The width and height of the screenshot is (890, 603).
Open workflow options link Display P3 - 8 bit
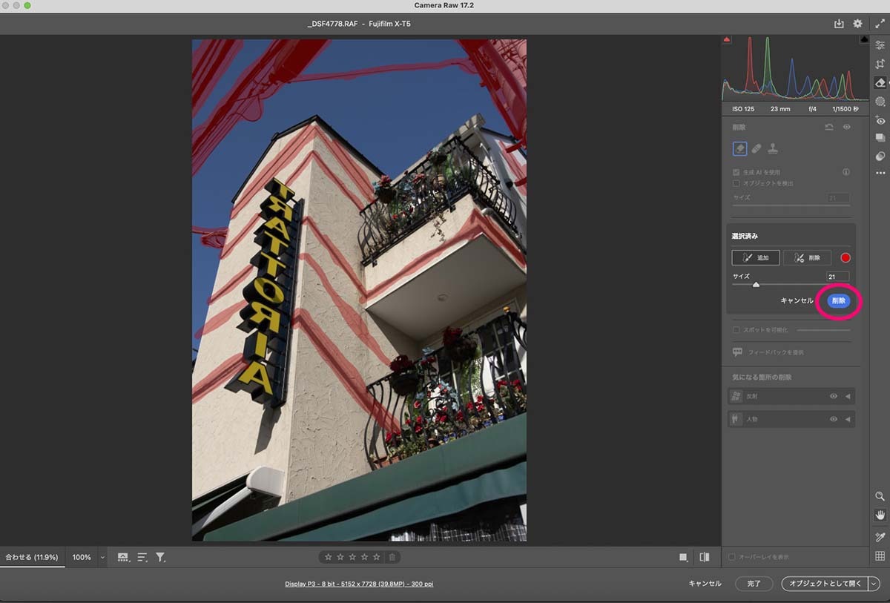pos(359,584)
